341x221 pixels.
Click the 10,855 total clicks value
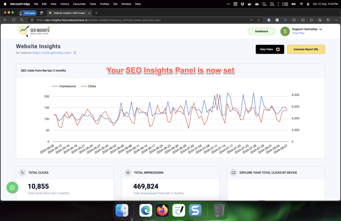(x=38, y=186)
